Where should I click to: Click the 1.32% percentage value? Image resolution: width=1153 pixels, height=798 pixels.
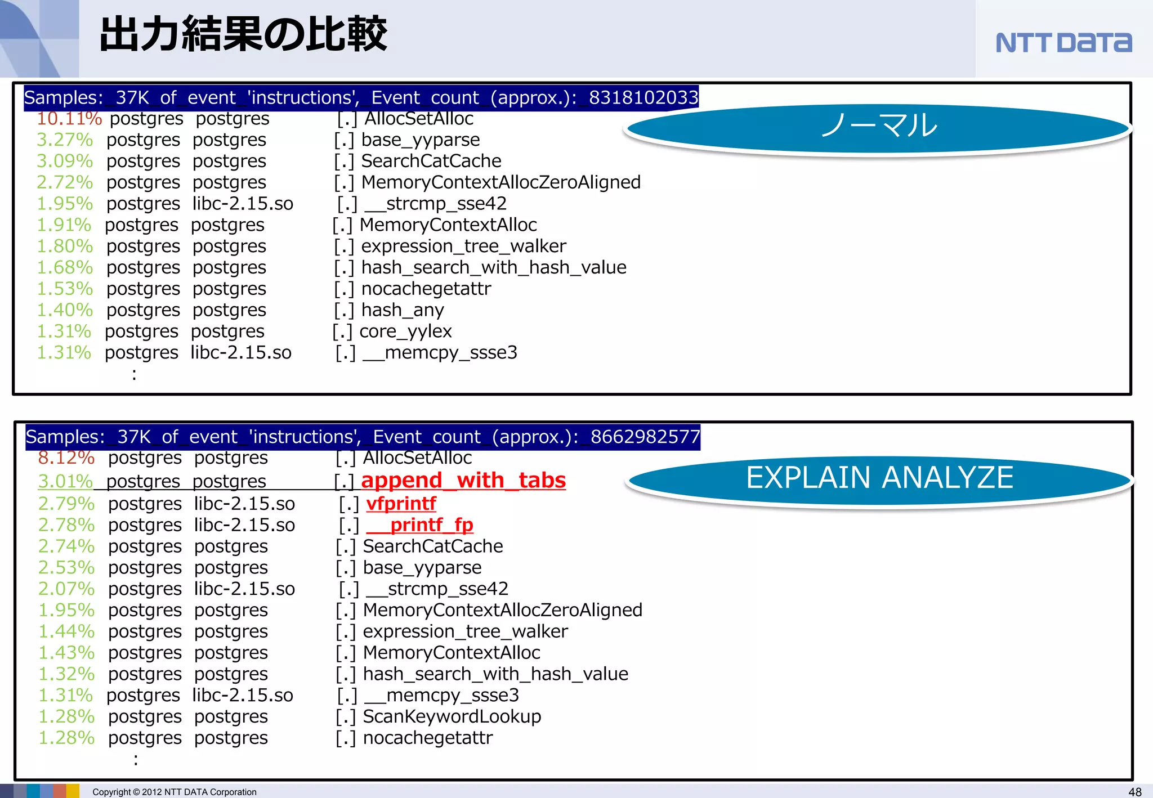(x=66, y=674)
